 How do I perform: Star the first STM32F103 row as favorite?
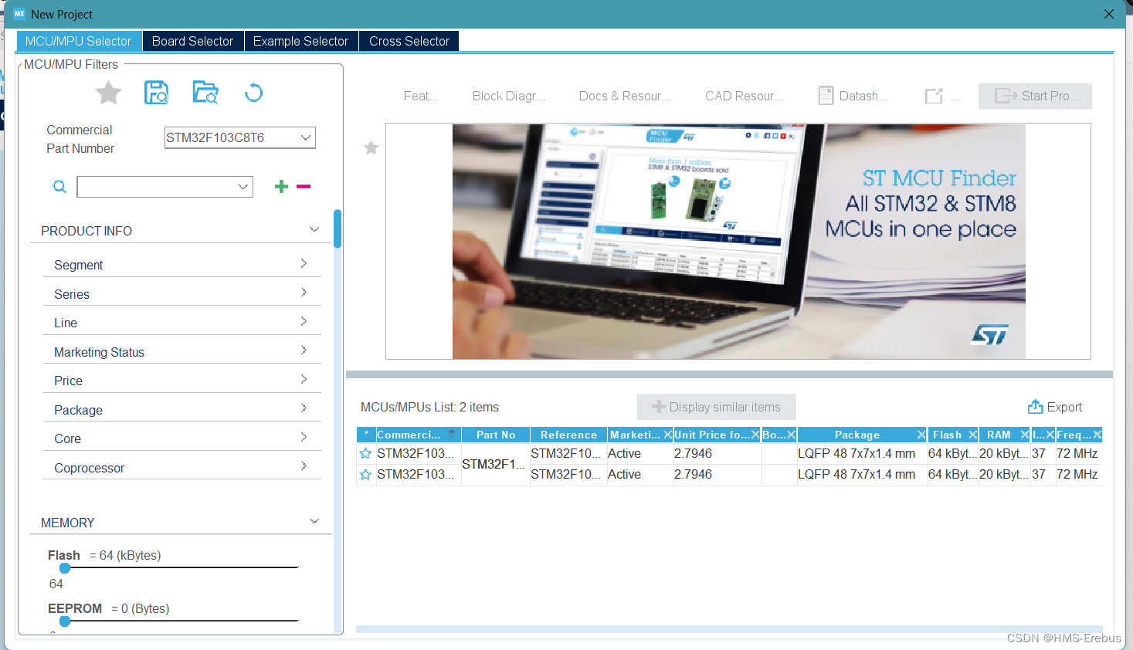(x=366, y=453)
